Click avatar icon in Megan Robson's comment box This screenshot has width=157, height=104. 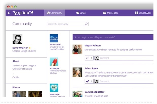pos(97,58)
